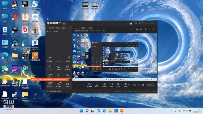Toggle the lock on the 全屏1 source
Screen dimensions: 203x114
(50, 32)
